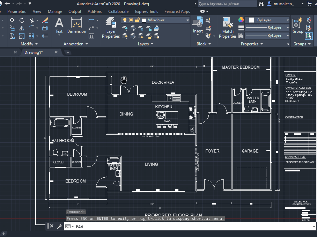Open the Parametric ribbon tab

click(x=16, y=11)
